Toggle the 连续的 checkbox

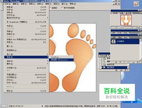[x=50, y=8]
